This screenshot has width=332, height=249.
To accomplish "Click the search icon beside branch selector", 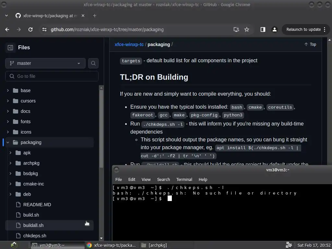I will (x=93, y=63).
